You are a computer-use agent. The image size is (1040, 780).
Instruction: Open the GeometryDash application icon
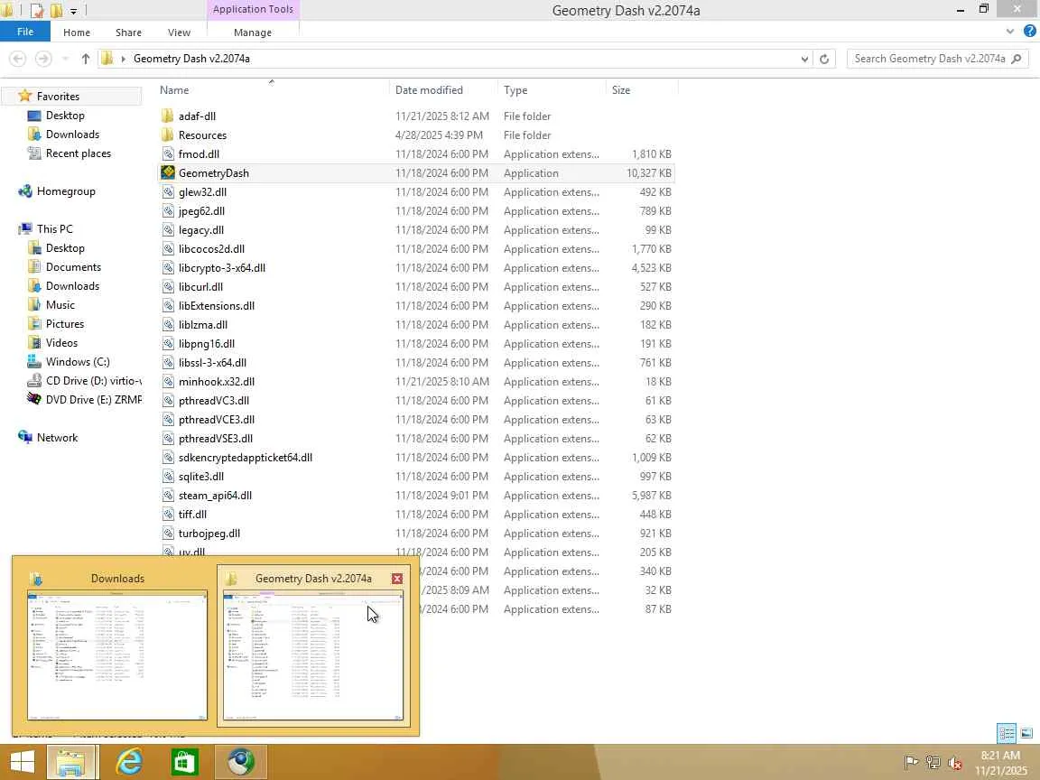168,172
